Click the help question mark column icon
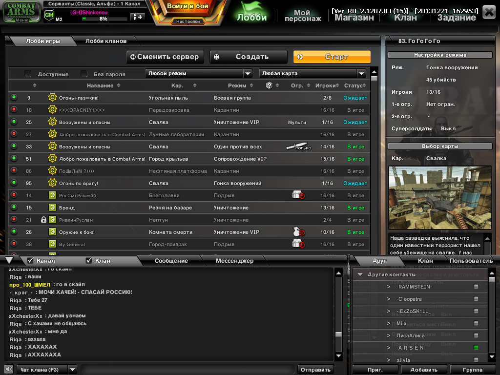The width and height of the screenshot is (500, 375). pyautogui.click(x=269, y=85)
